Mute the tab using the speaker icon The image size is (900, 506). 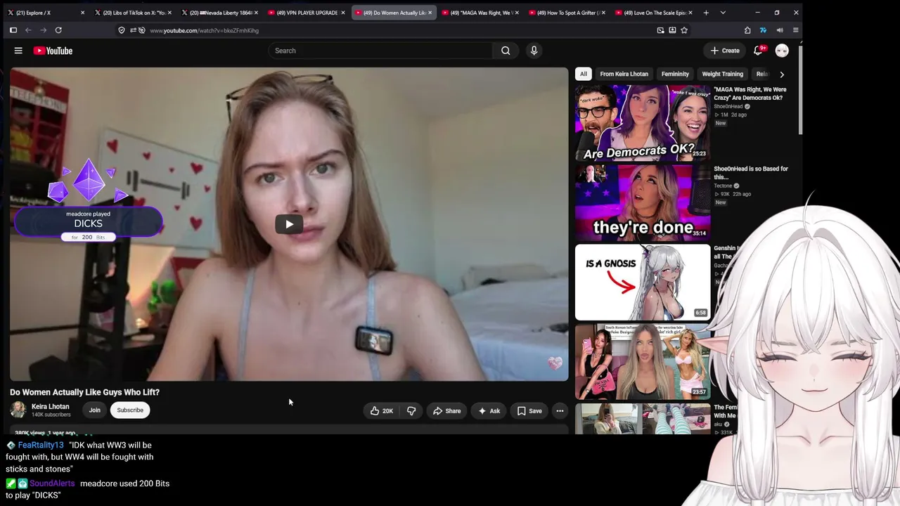click(780, 30)
